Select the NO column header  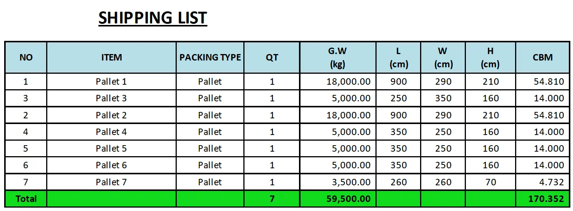tap(26, 57)
